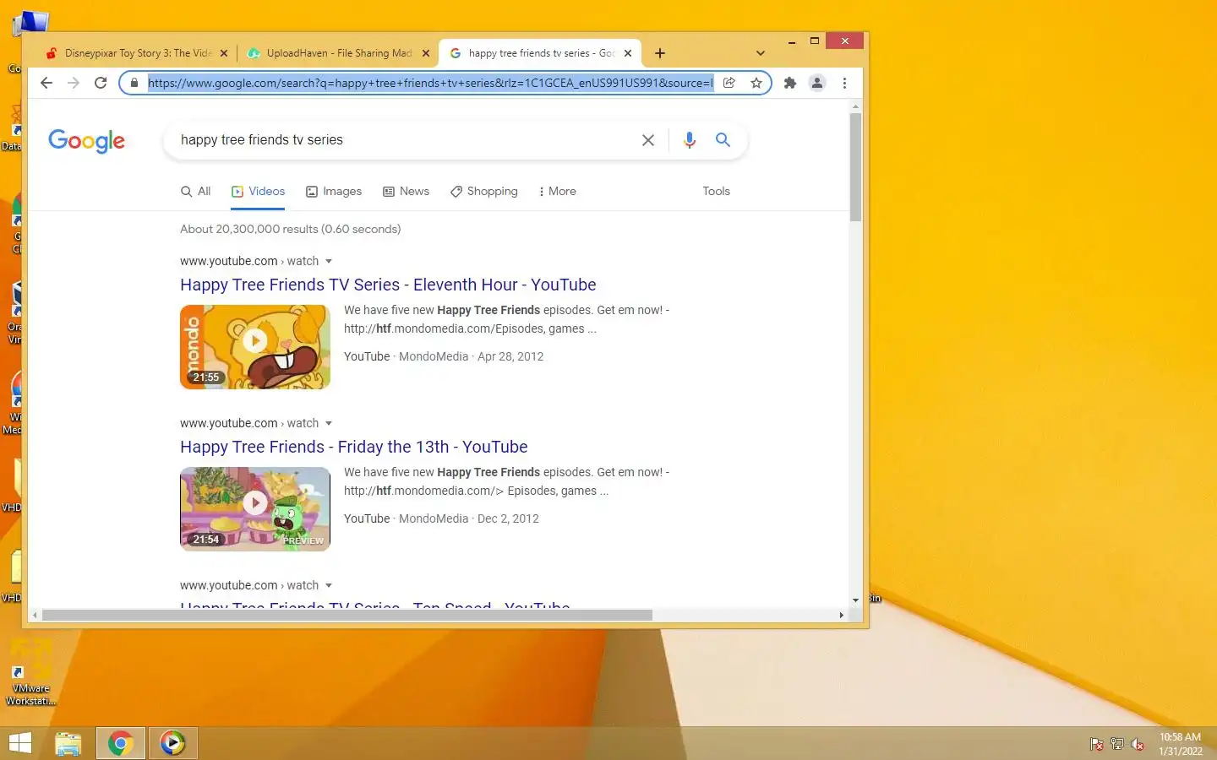
Task: Clear the search box with the X
Action: (x=648, y=140)
